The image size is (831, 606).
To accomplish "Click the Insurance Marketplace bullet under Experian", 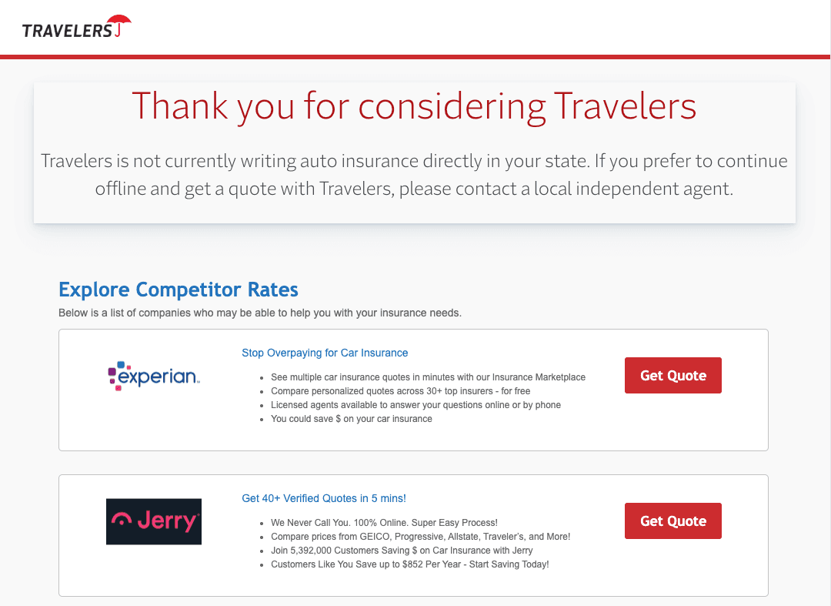I will 428,377.
